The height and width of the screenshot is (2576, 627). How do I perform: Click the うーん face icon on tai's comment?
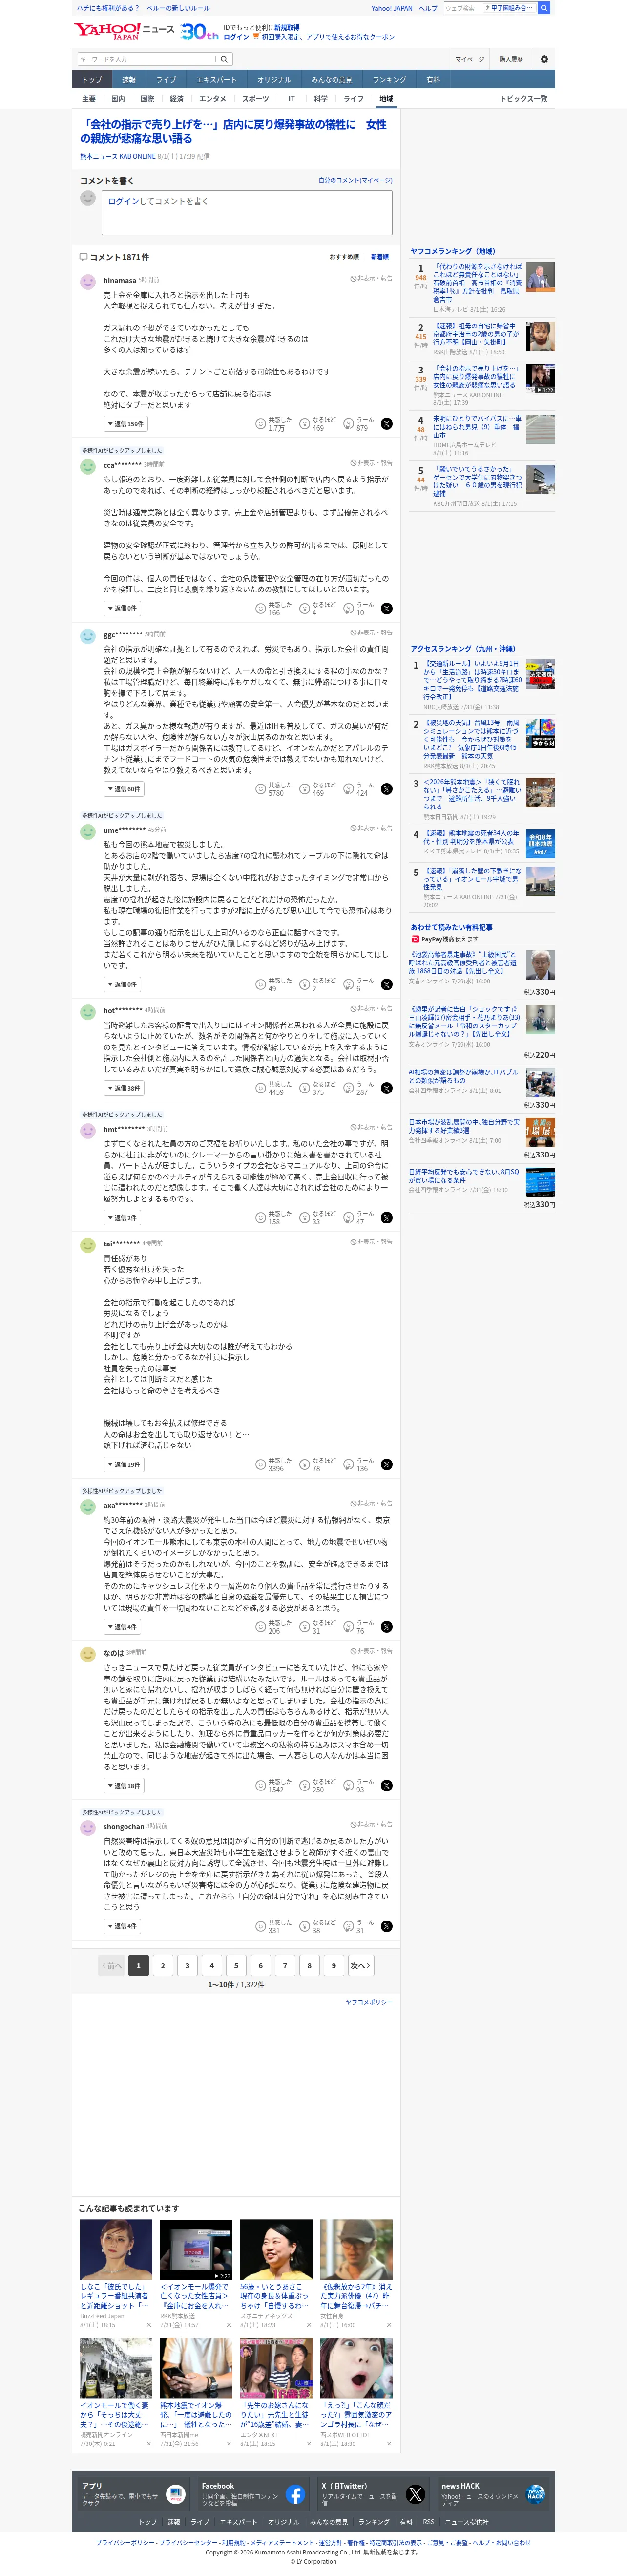click(x=349, y=1465)
